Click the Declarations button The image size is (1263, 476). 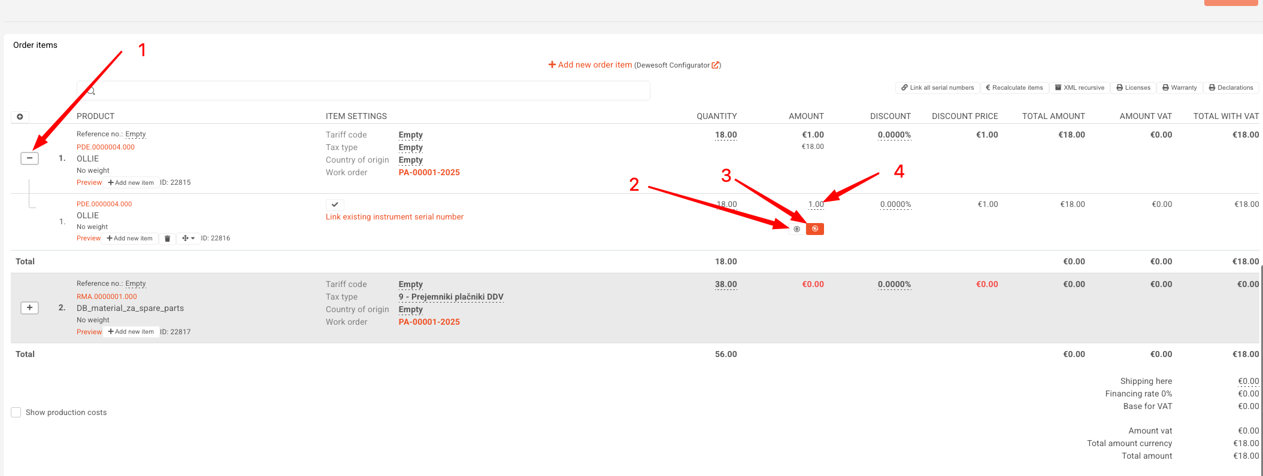click(x=1231, y=88)
